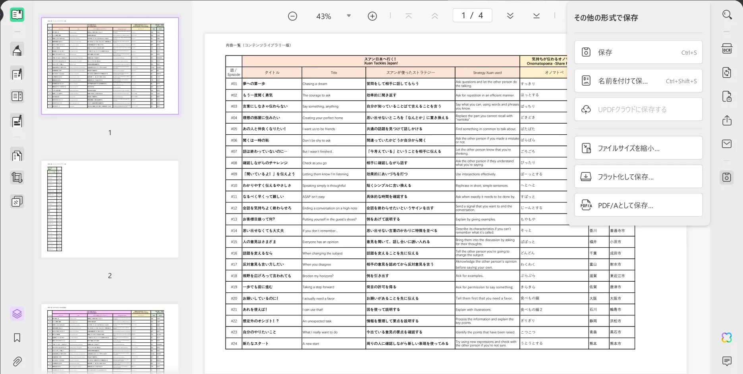The height and width of the screenshot is (374, 743).
Task: Click the episode cell #12
Action: pyautogui.click(x=234, y=208)
